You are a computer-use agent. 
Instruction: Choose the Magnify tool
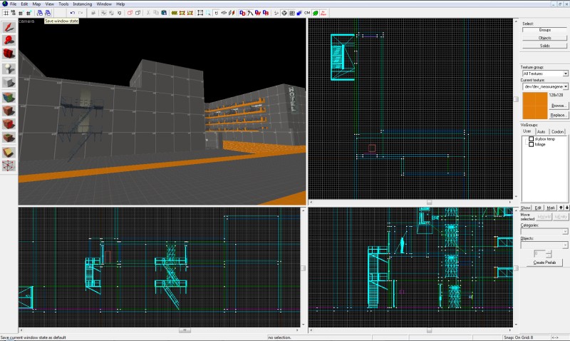click(9, 40)
